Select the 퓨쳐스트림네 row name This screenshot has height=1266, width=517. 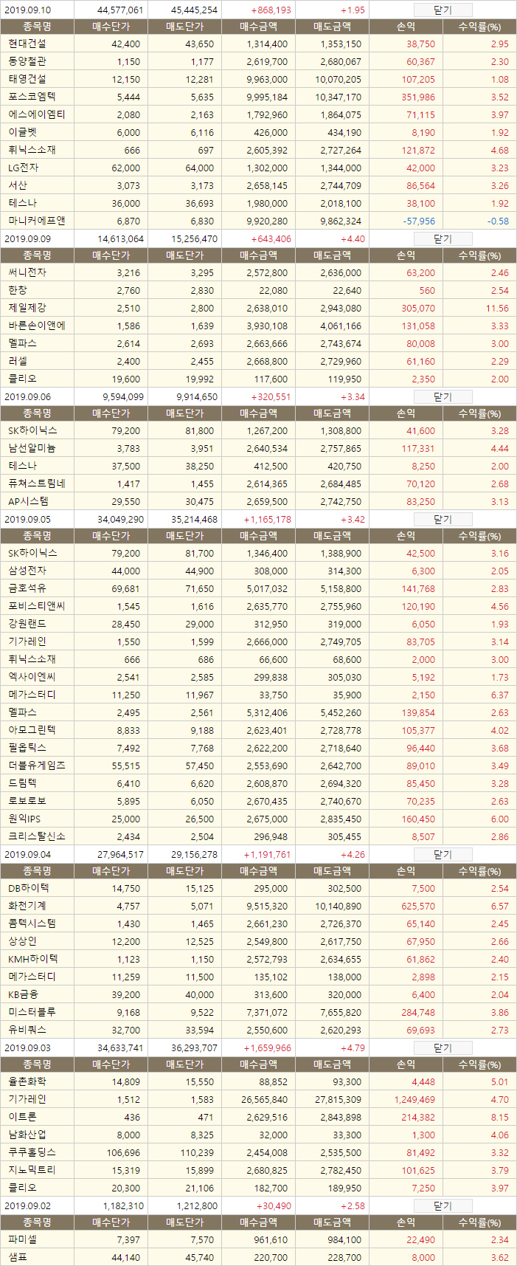(x=37, y=484)
